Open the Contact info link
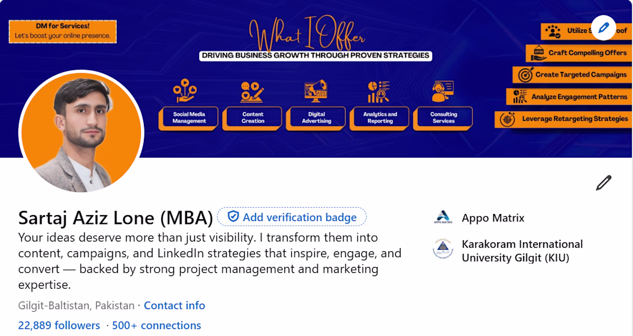 (174, 306)
